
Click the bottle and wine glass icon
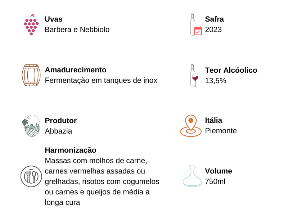pos(194,76)
